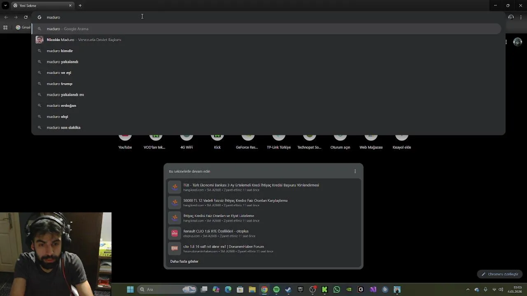Open WhatsApp from taskbar
This screenshot has width=527, height=296.
click(x=337, y=289)
